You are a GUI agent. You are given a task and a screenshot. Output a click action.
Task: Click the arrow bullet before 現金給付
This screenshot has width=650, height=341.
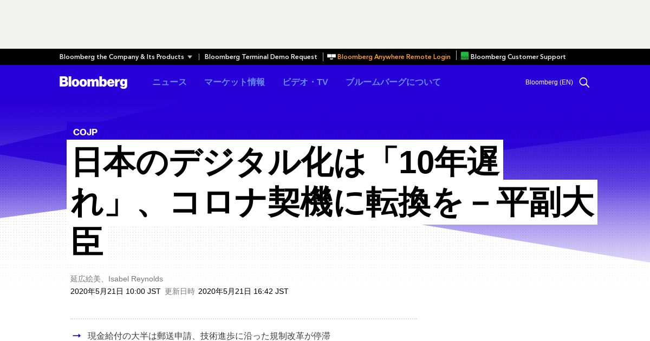click(76, 336)
